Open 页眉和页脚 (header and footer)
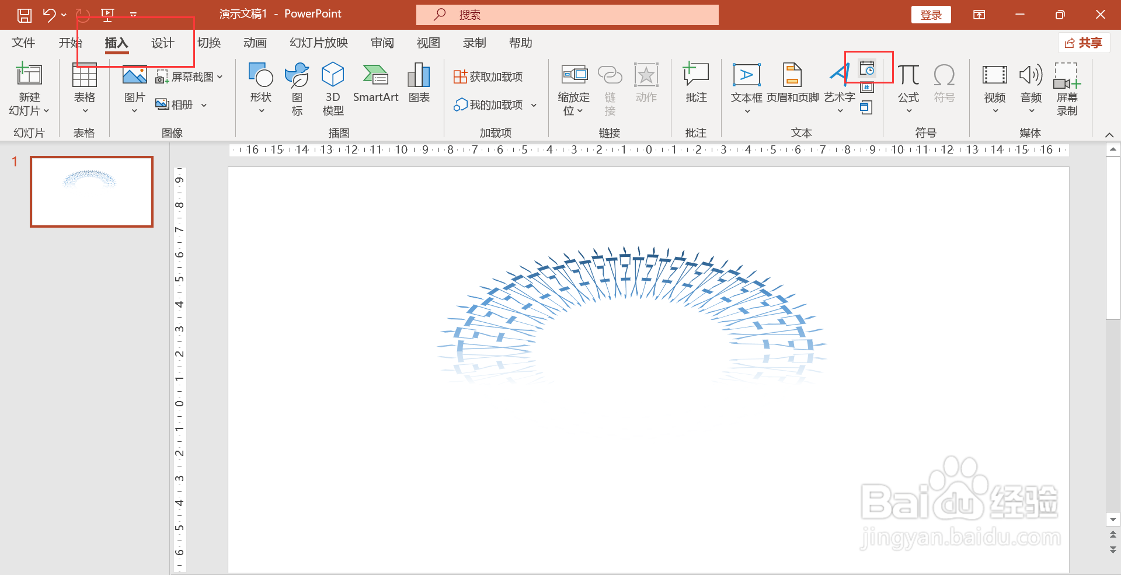This screenshot has height=575, width=1121. pyautogui.click(x=792, y=83)
